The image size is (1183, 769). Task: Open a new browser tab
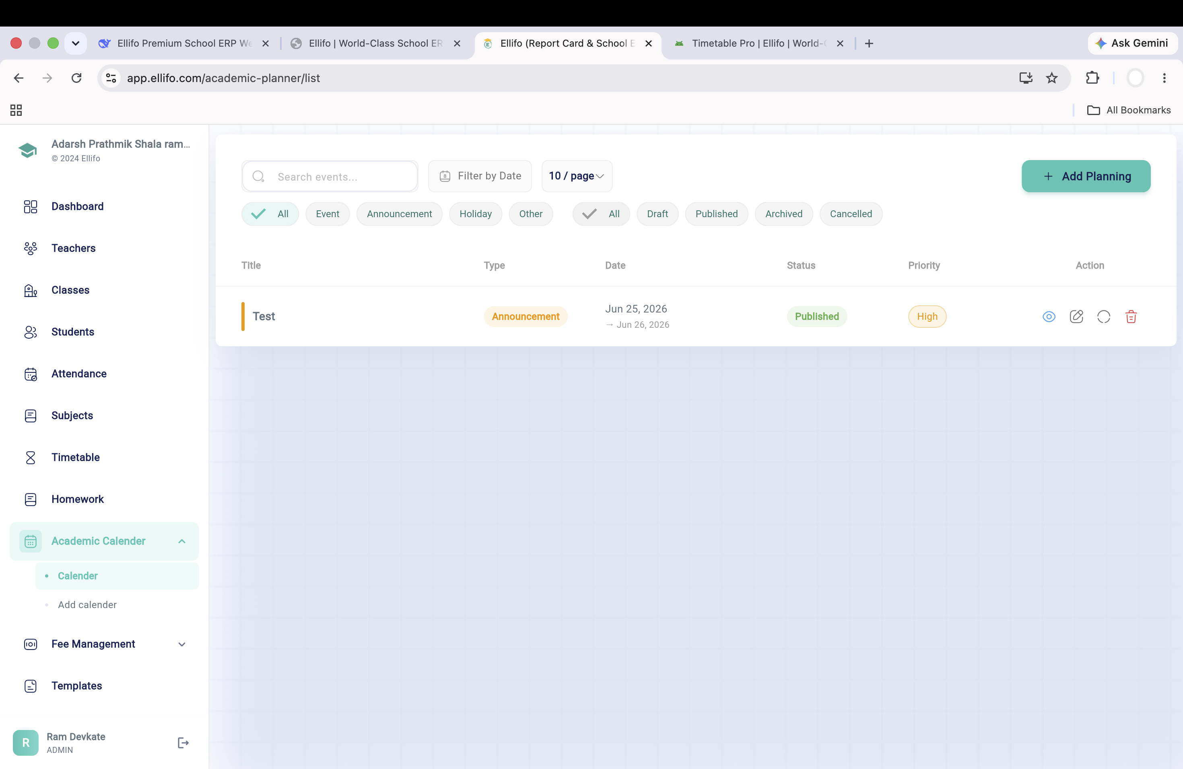pos(869,43)
